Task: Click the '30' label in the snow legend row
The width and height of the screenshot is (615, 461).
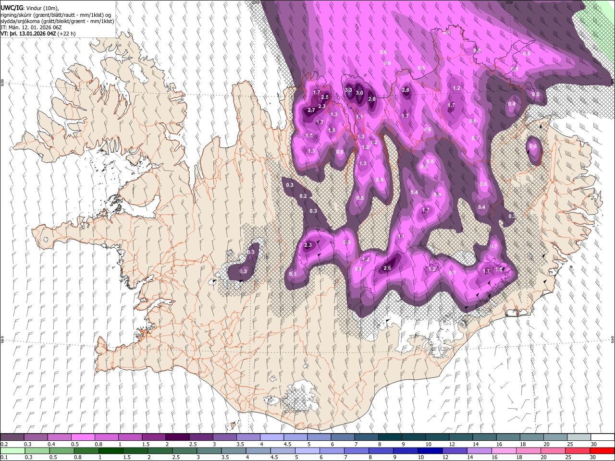Action: pyautogui.click(x=594, y=444)
